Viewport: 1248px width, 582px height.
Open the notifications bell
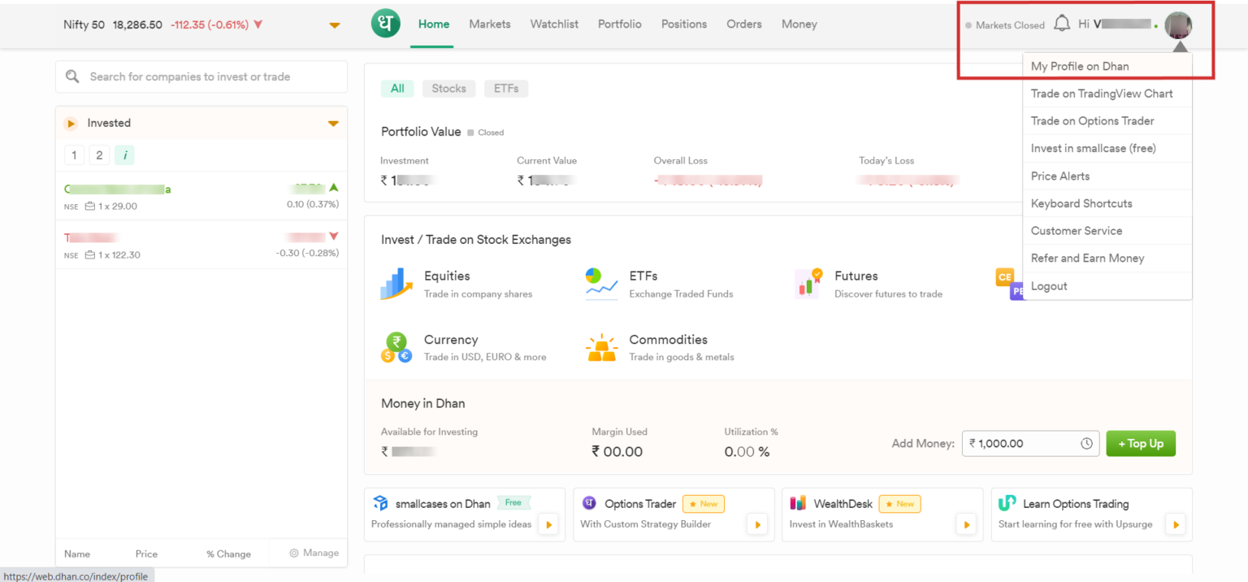pos(1061,24)
